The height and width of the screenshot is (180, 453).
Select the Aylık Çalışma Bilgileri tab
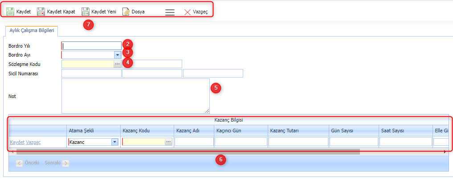32,31
